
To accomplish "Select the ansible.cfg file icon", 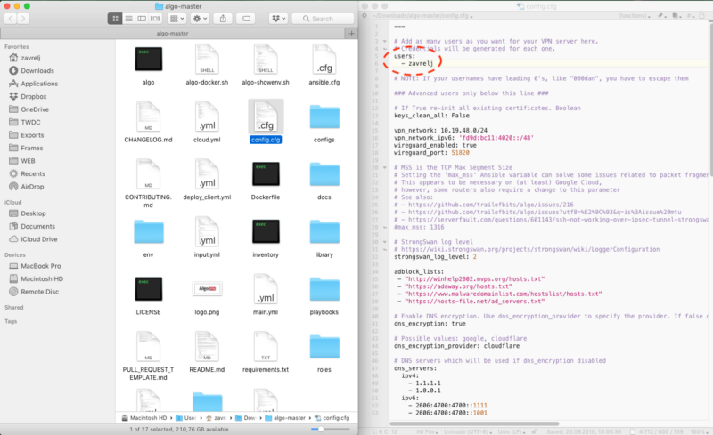I will pos(324,60).
